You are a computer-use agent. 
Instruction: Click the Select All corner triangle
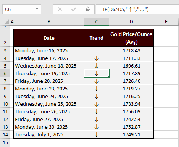click(6, 22)
